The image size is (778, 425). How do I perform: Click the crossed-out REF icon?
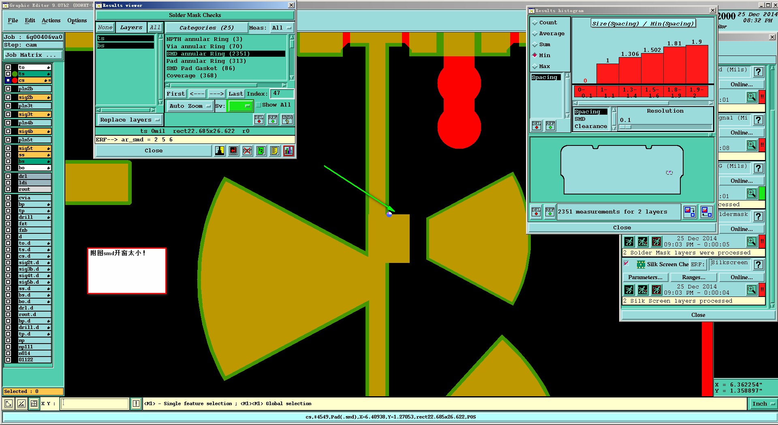(x=247, y=151)
